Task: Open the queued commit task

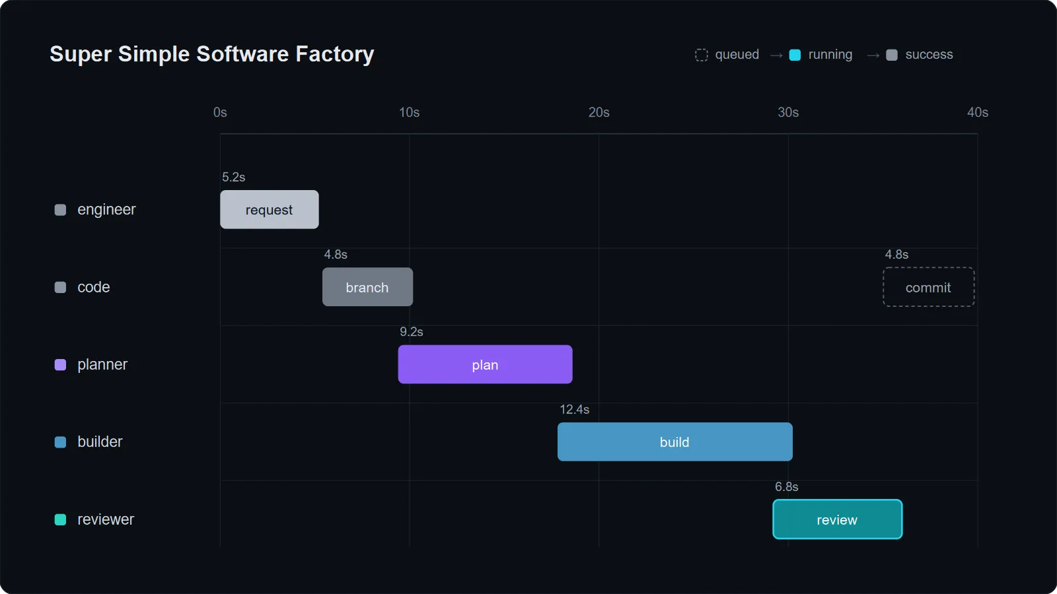Action: coord(929,287)
